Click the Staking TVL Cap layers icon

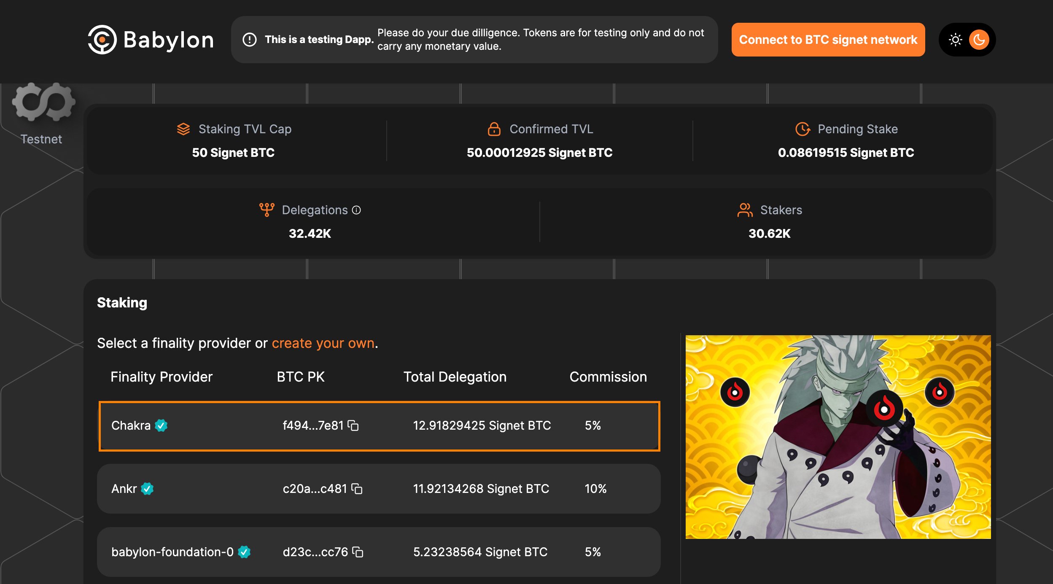point(183,129)
